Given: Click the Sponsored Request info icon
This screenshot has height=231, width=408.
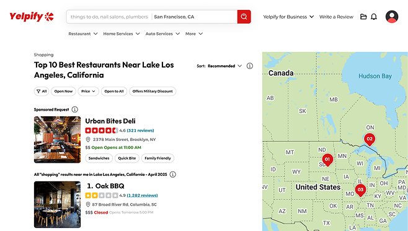Looking at the screenshot, I should coord(74,109).
